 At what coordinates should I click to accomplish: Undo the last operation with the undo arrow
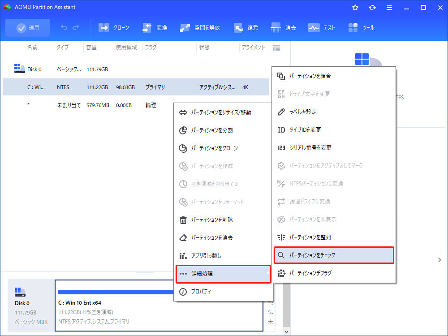tap(64, 27)
